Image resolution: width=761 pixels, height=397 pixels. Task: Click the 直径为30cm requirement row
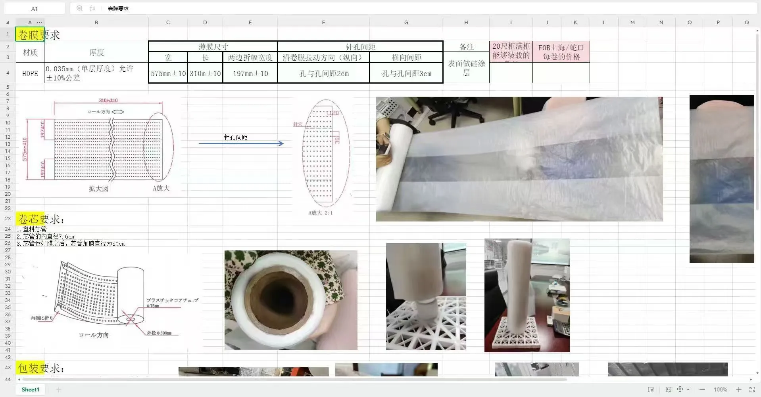tap(71, 243)
